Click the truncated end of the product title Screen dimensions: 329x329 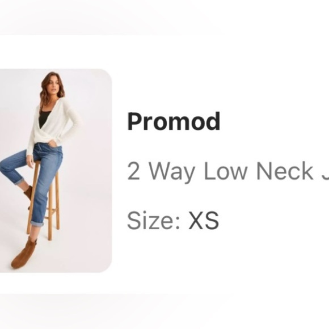coord(324,172)
